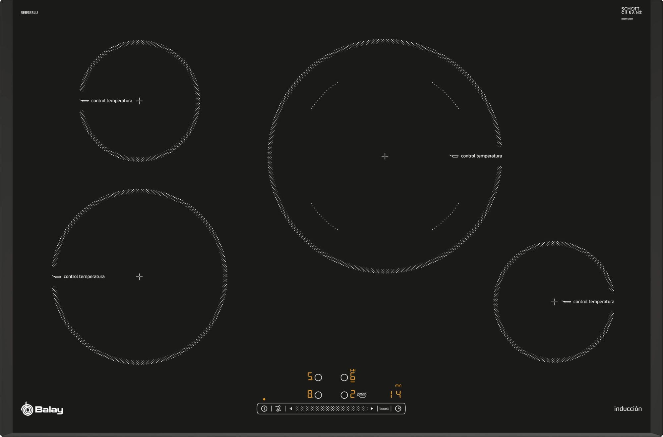Click the Balay brand logo
663x437 pixels.
[42, 410]
